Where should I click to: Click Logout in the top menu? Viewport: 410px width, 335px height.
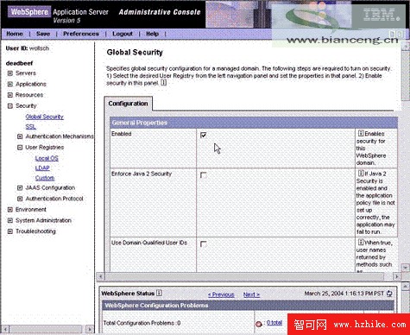point(123,34)
